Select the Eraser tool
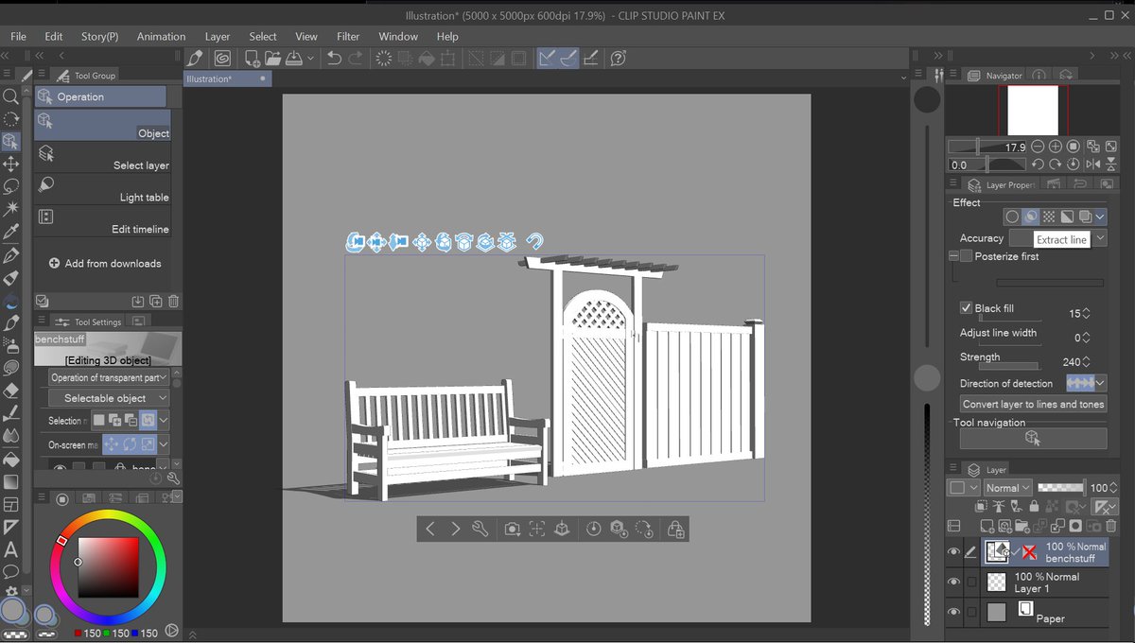 (10, 391)
